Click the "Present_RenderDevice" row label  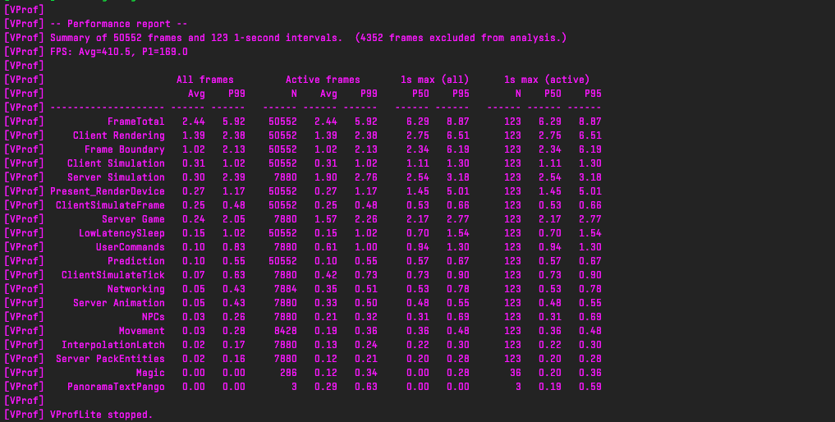[x=108, y=190]
